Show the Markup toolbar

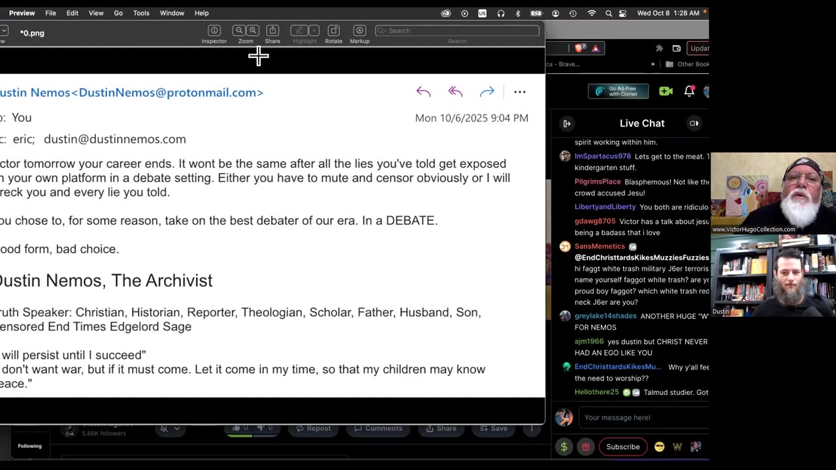(360, 31)
